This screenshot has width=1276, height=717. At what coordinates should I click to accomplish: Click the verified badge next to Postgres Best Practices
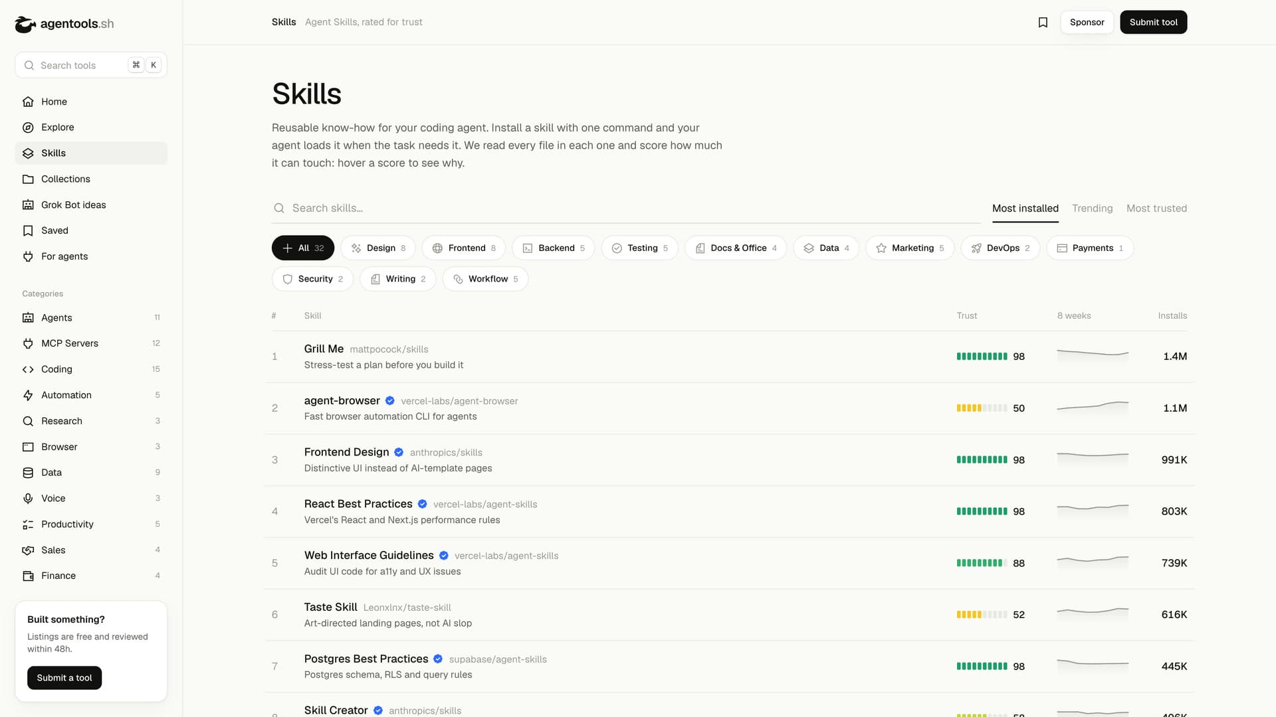pyautogui.click(x=438, y=659)
